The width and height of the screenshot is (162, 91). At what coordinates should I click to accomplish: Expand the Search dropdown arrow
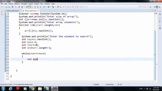66,7
